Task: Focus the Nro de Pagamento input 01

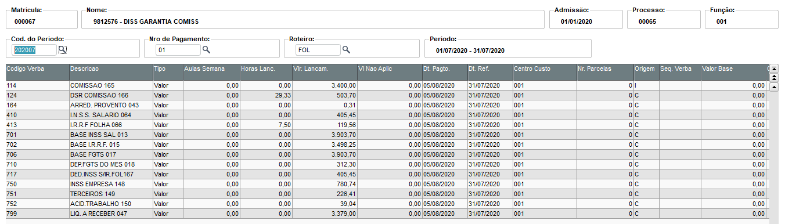Action: [x=178, y=50]
